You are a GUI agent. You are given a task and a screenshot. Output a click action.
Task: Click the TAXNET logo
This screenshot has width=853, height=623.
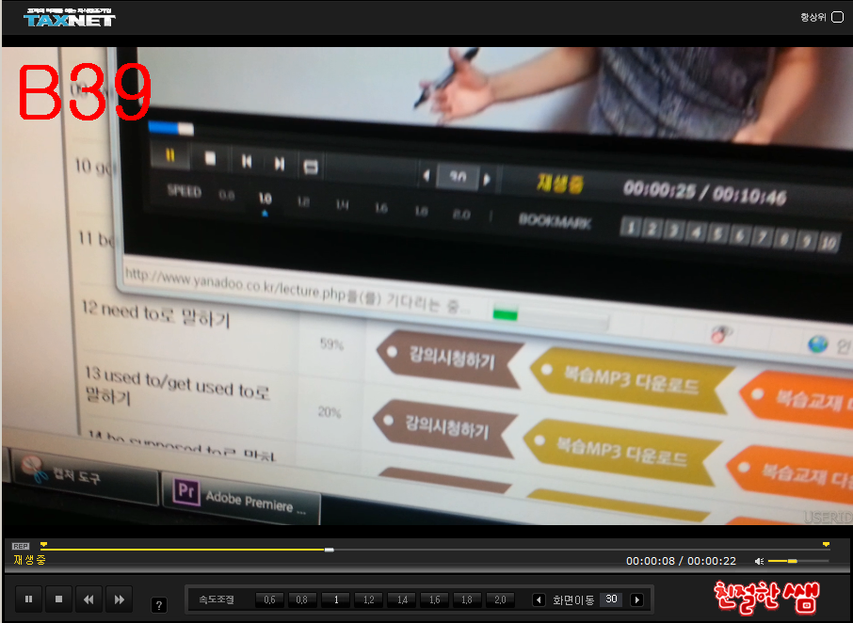click(x=69, y=18)
